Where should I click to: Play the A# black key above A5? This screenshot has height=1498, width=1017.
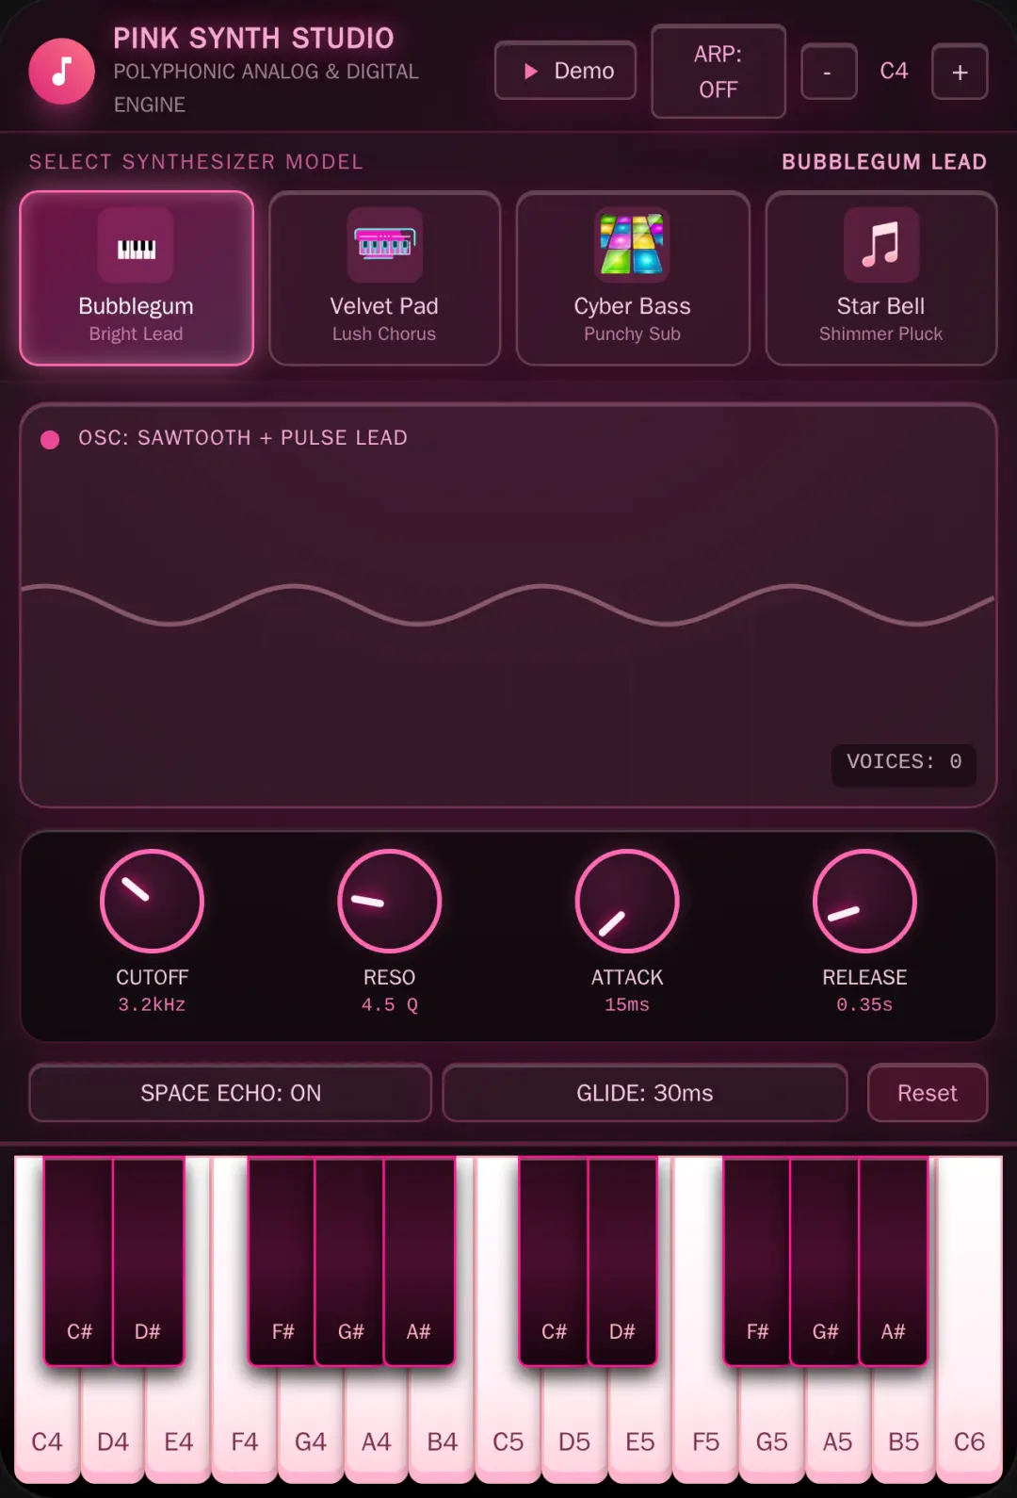click(894, 1262)
